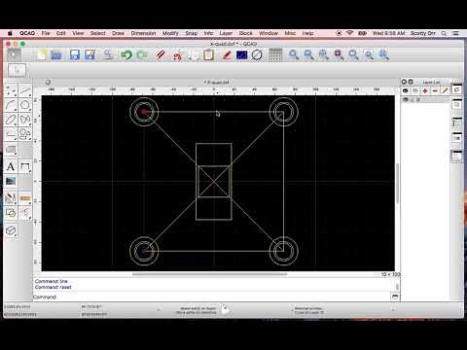The image size is (467, 350).
Task: Select the Insert Image tool
Action: 11,181
